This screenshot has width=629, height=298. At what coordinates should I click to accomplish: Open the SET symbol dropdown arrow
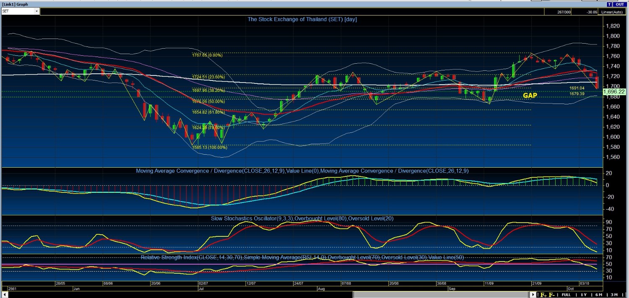tap(36, 11)
